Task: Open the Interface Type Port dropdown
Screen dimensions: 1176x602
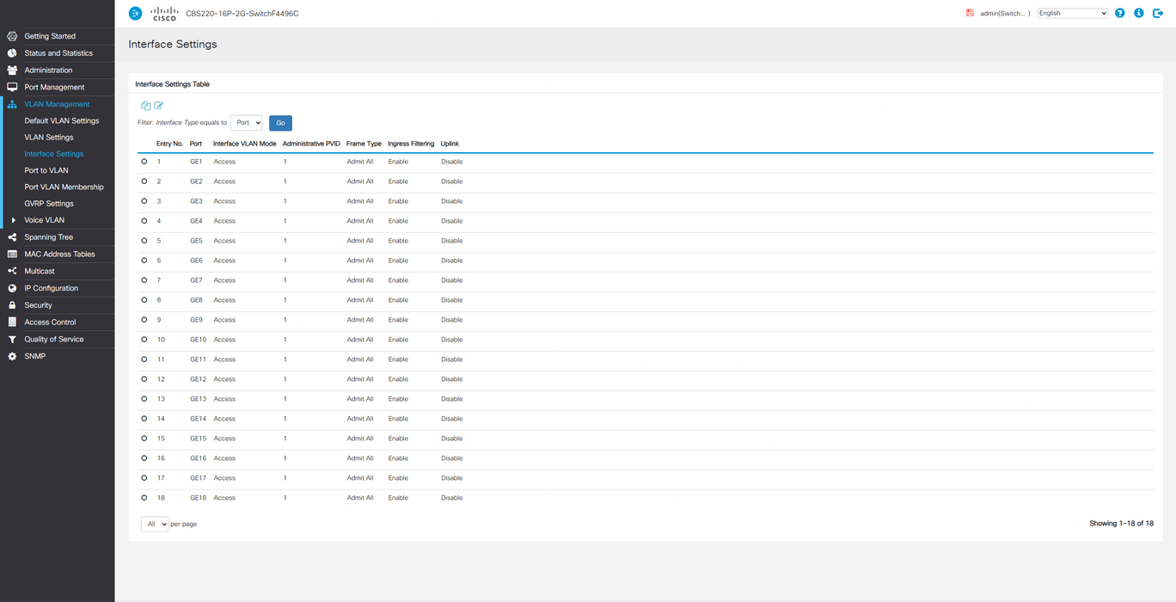Action: coord(246,123)
